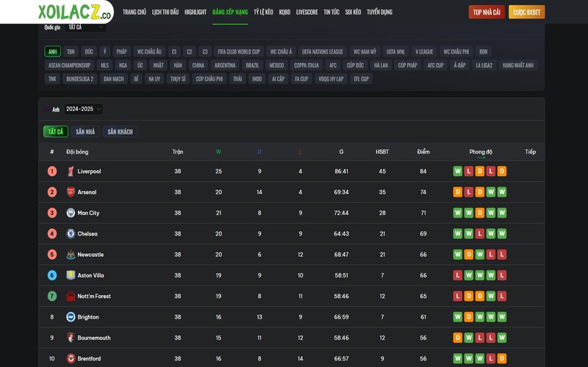Screen dimensions: 588x367
Task: Select the VĐQG HY LẠP chip
Action: 331,79
